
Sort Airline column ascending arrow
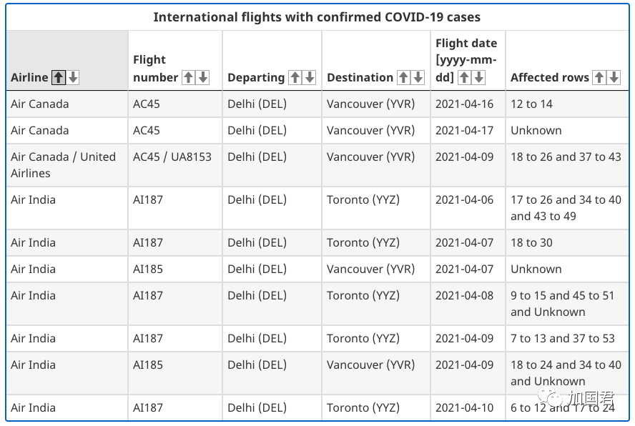(59, 77)
